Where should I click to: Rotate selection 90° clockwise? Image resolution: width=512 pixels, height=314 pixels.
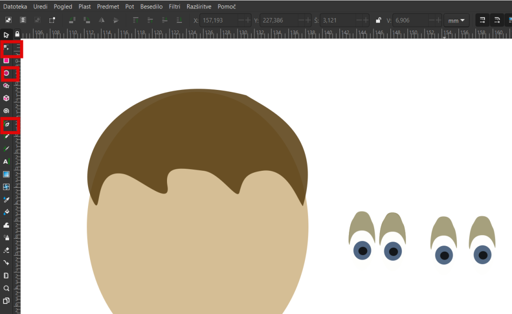(x=87, y=20)
